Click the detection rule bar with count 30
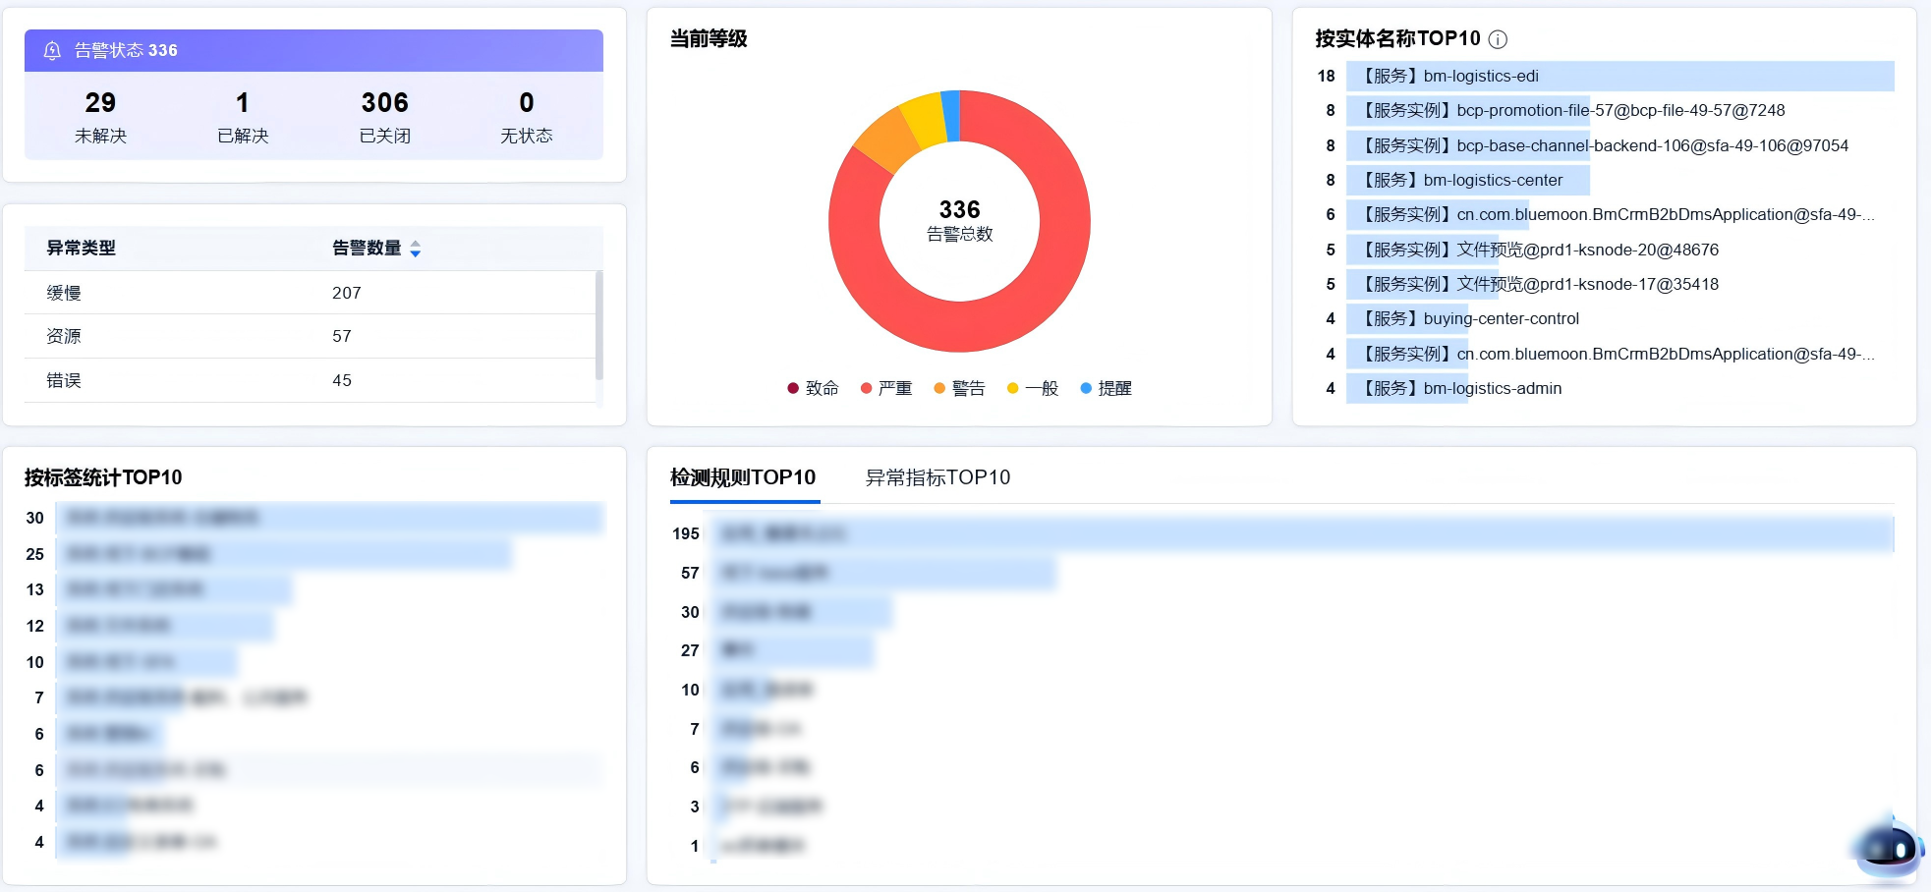Image resolution: width=1931 pixels, height=892 pixels. point(802,612)
